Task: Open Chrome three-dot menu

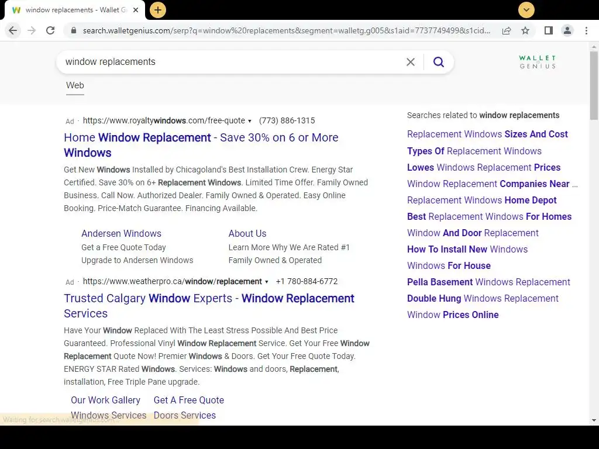Action: pyautogui.click(x=586, y=30)
